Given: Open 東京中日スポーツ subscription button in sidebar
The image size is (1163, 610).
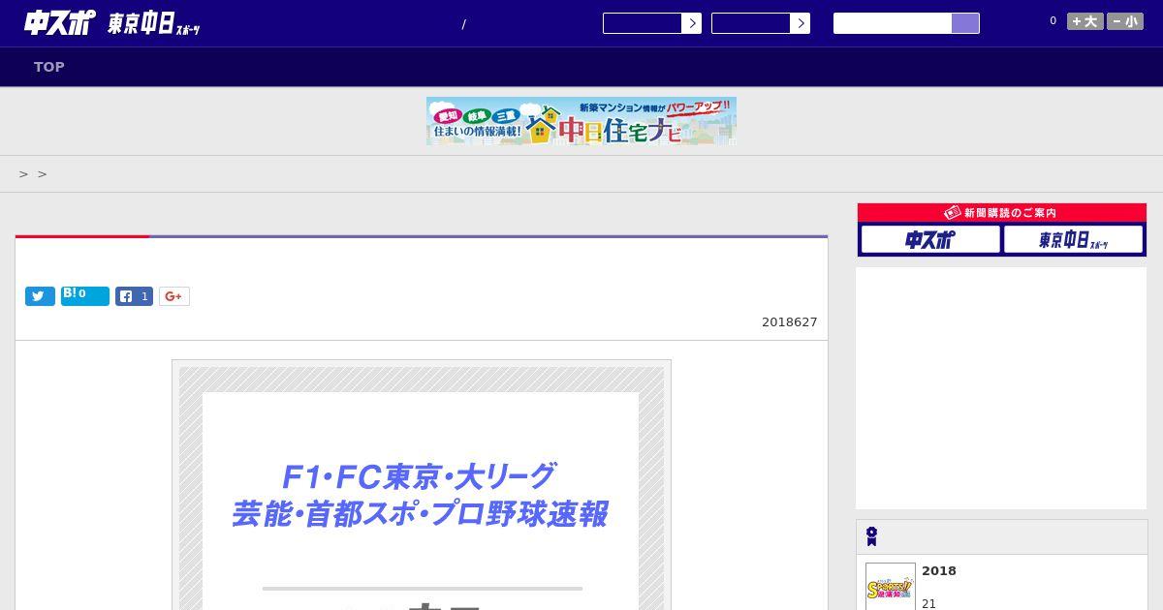Looking at the screenshot, I should (x=1073, y=239).
